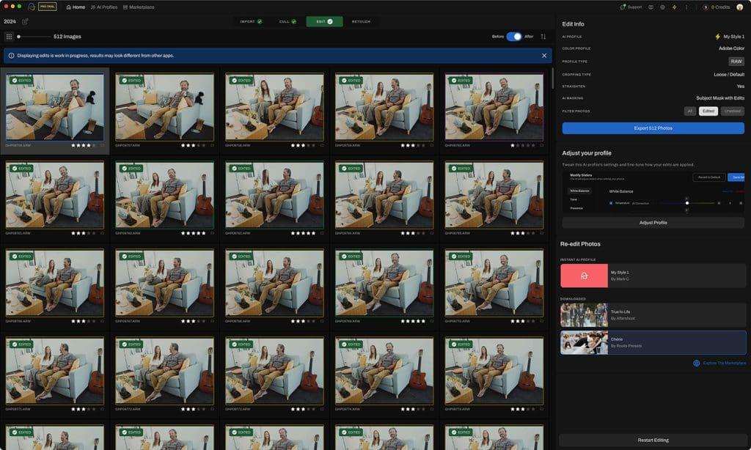Click the My Style 1 AI profile value

[x=733, y=37]
